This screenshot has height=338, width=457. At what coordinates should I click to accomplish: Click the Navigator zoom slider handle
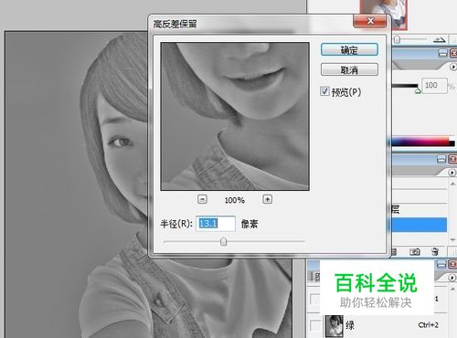397,39
